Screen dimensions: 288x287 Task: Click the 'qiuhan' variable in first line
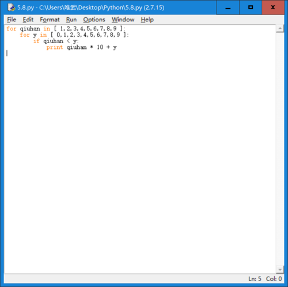pos(30,29)
